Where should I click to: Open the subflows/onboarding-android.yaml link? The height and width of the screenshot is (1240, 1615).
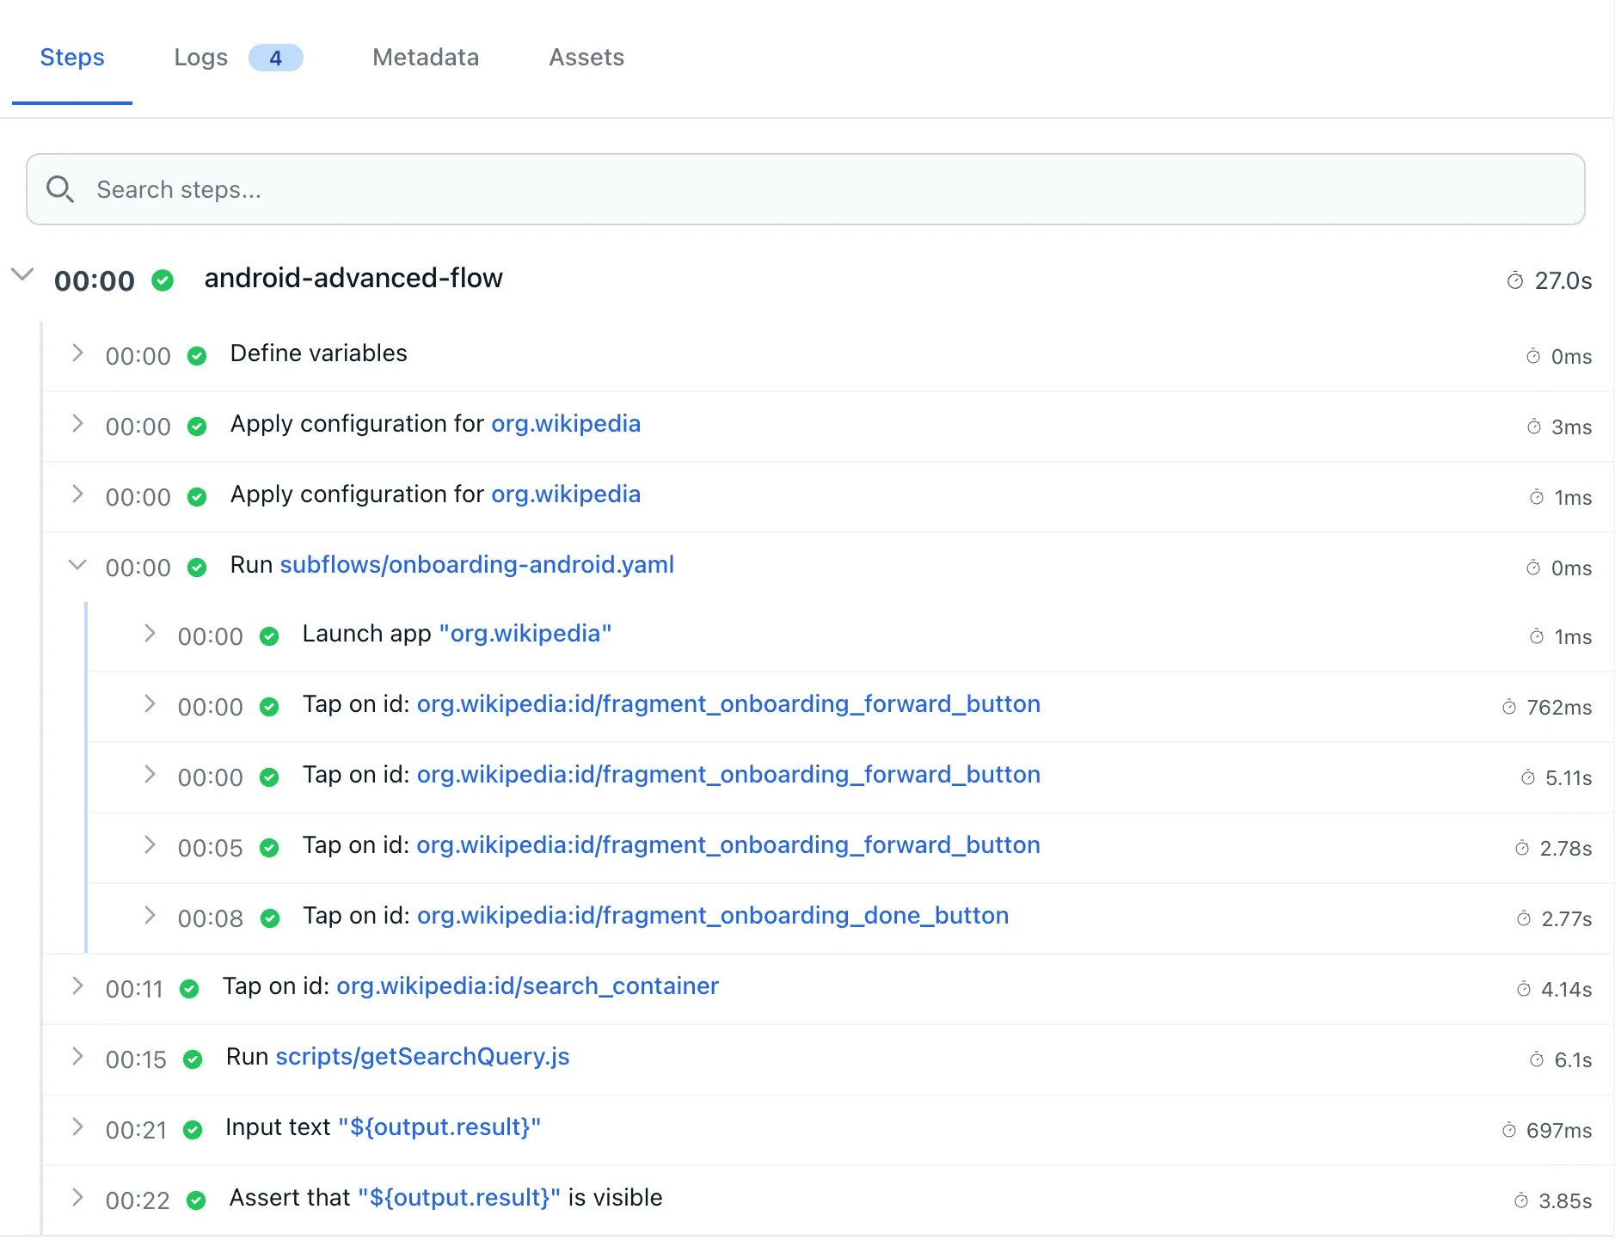pos(476,565)
